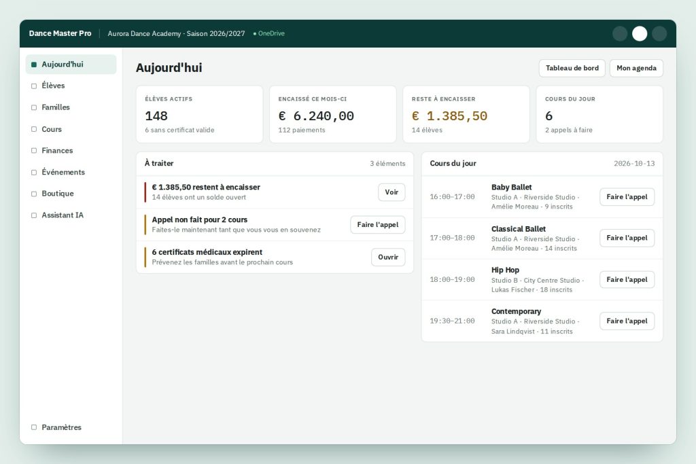696x464 pixels.
Task: Click the Cours sidebar icon
Action: coord(34,129)
